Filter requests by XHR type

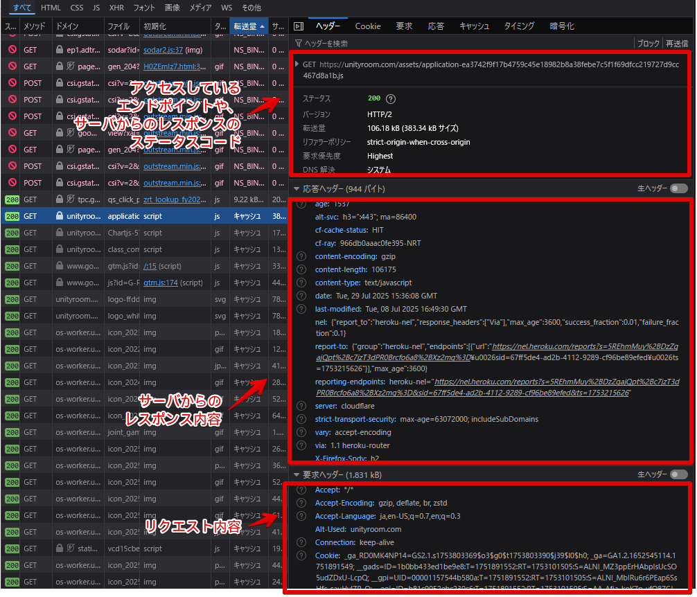click(x=116, y=8)
